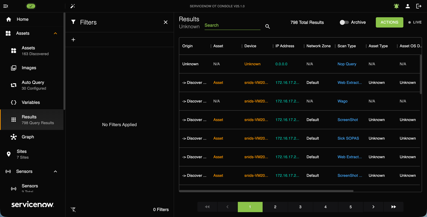Collapse the sidebar menu icon
This screenshot has height=217, width=427.
[x=6, y=6]
